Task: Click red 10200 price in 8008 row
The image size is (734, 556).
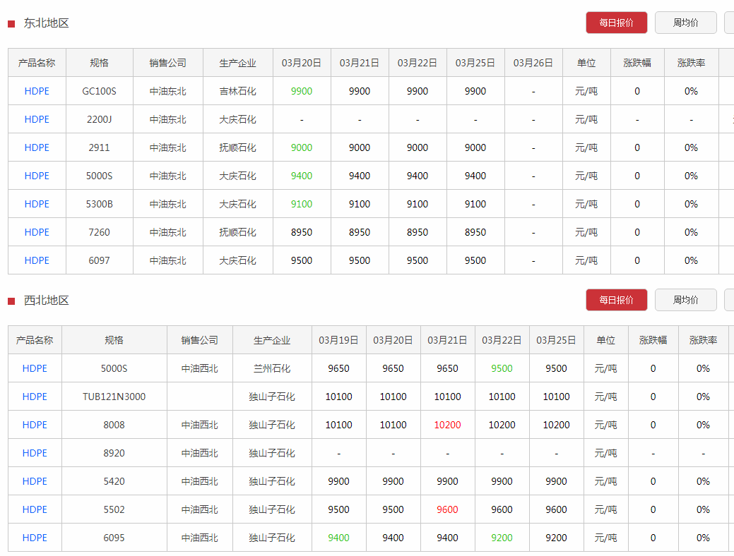Action: [447, 425]
